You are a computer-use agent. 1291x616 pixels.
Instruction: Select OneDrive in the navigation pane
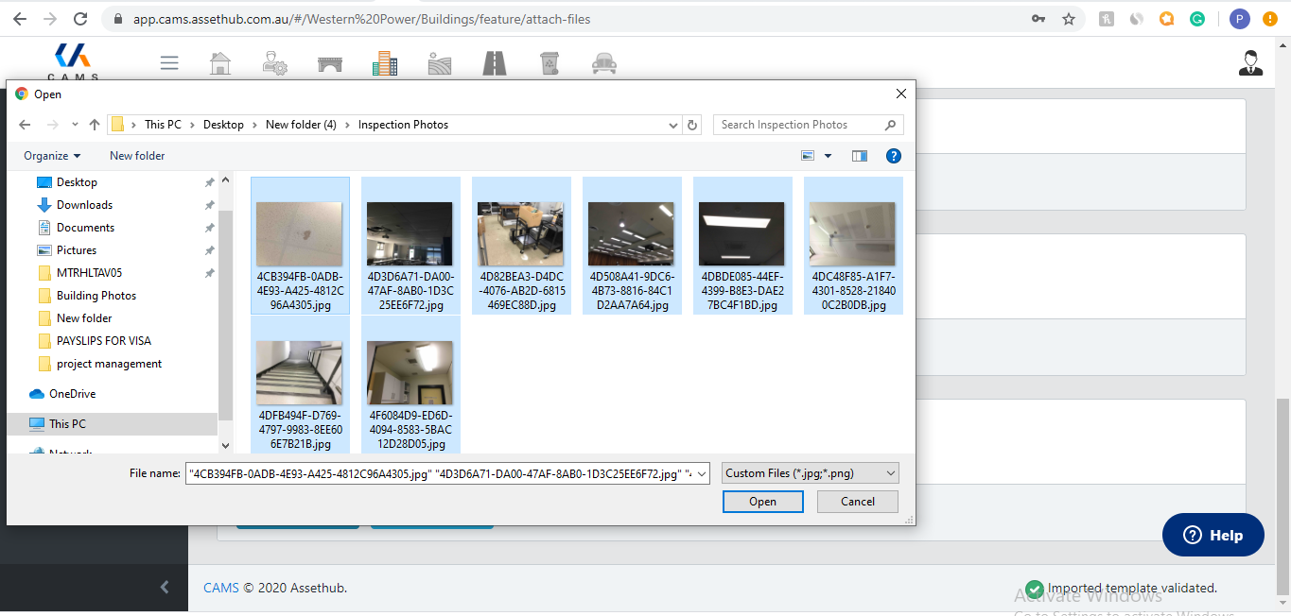tap(72, 394)
